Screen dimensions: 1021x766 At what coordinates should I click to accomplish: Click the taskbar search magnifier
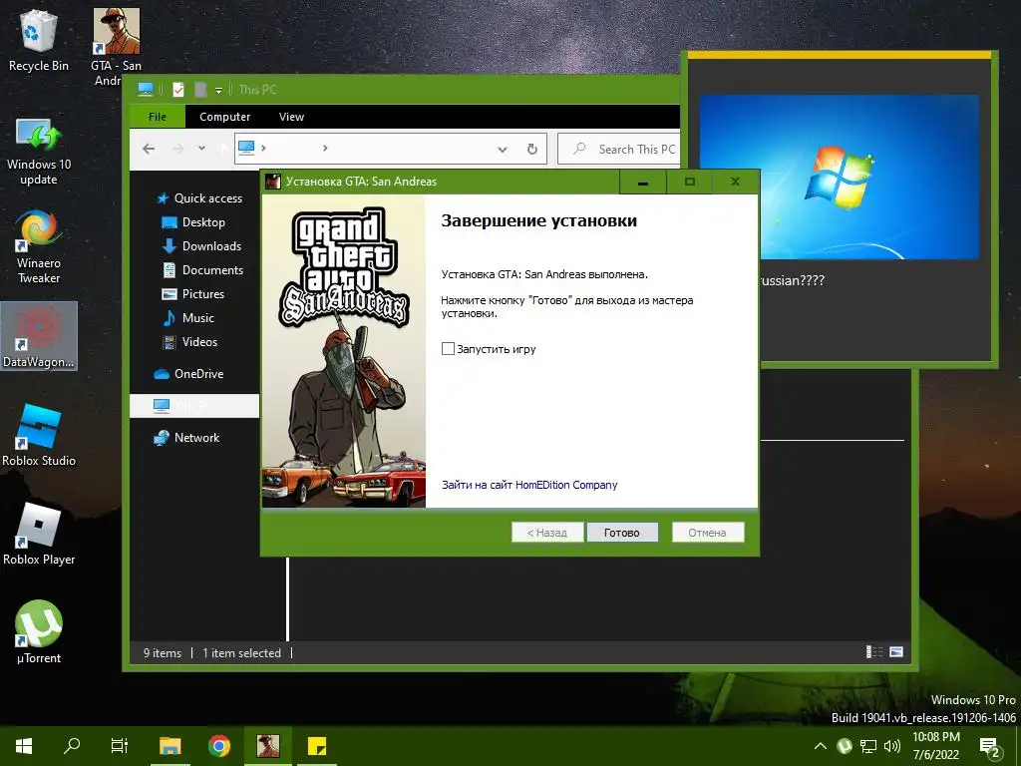tap(72, 746)
